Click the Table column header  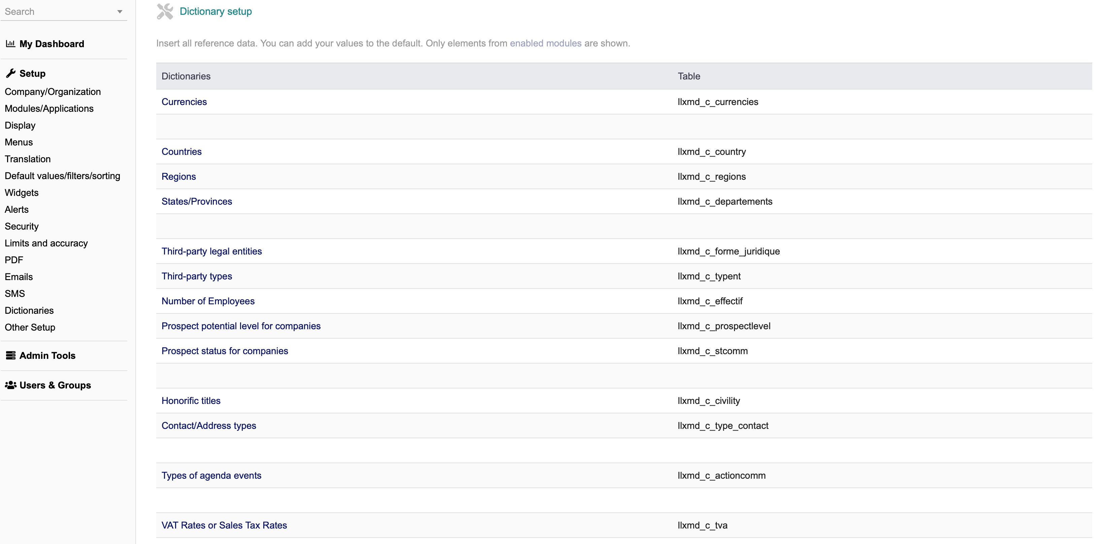click(689, 76)
